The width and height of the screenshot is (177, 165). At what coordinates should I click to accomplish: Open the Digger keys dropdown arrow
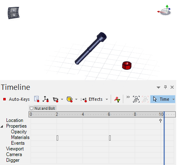pos(76,100)
